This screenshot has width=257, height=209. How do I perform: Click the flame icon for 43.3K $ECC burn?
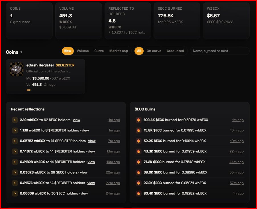pos(138,151)
